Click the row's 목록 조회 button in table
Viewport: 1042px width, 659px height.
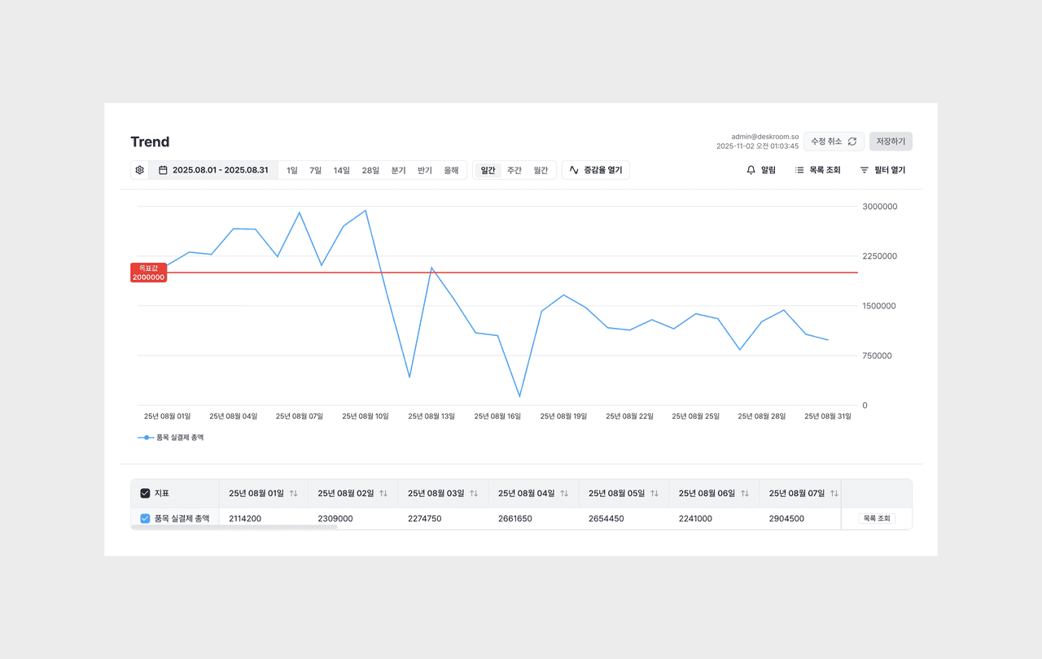point(877,518)
